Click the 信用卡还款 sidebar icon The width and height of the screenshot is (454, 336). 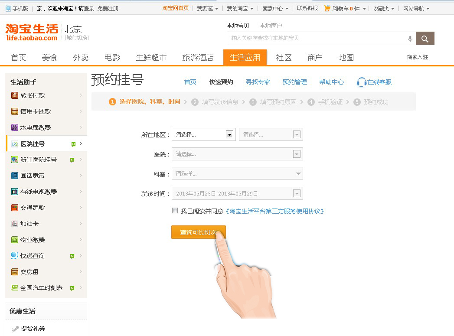[15, 111]
